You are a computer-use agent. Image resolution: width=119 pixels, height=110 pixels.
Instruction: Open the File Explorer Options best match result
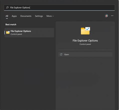(x=29, y=32)
